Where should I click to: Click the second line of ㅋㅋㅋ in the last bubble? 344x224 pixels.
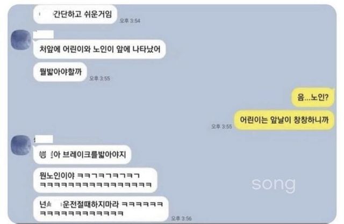pos(82,213)
